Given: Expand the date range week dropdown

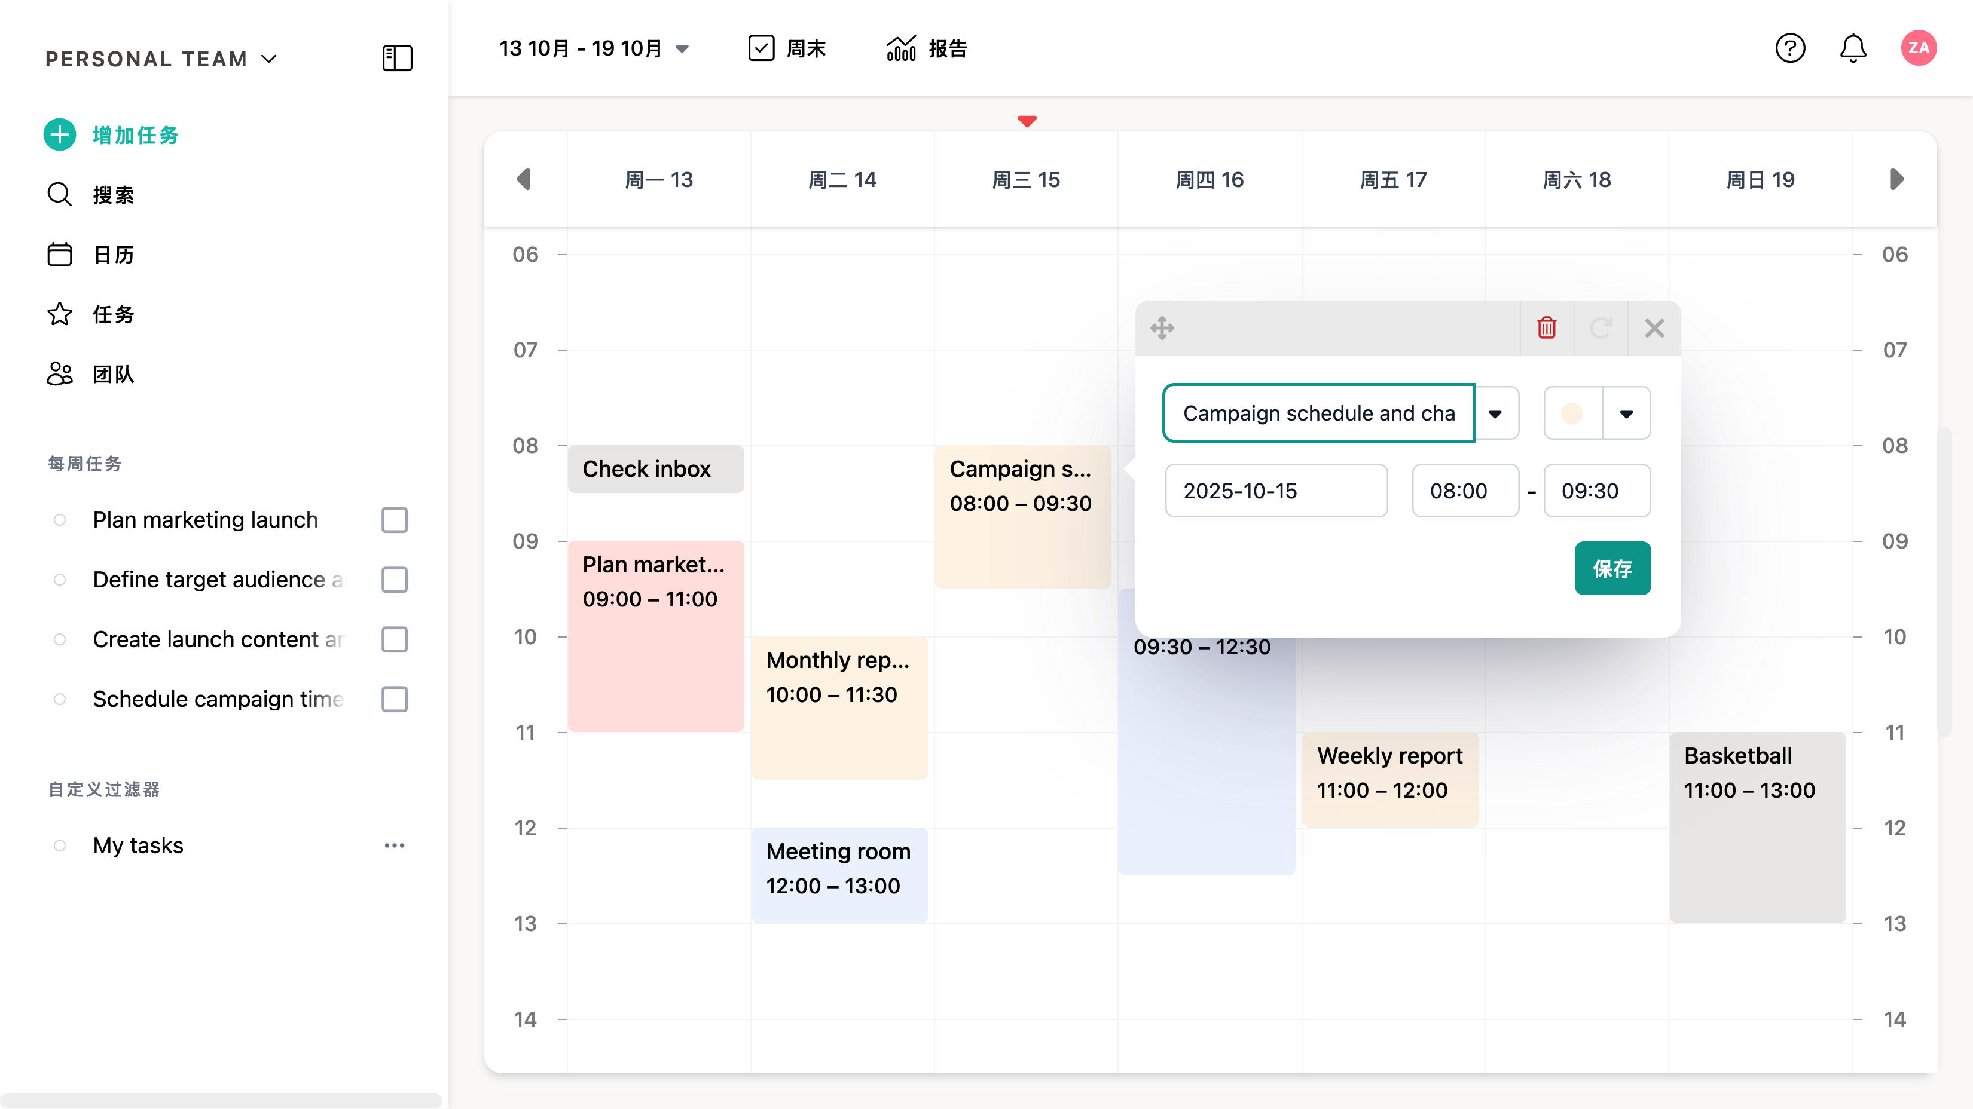Looking at the screenshot, I should pyautogui.click(x=682, y=49).
